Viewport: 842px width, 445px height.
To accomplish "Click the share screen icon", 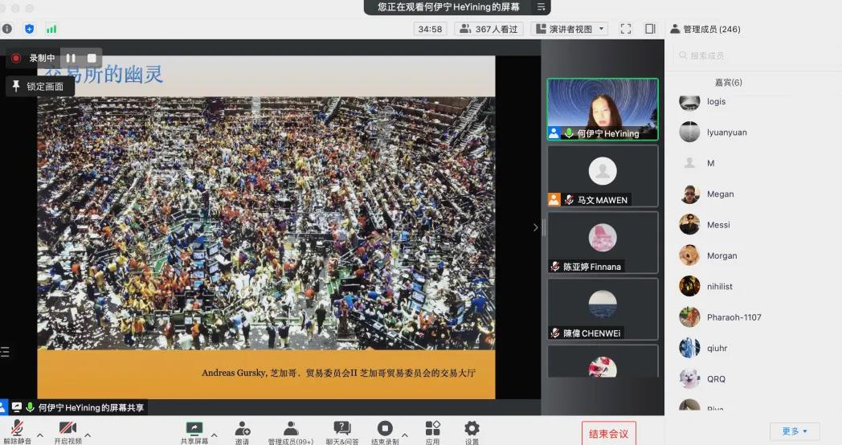I will pos(194,429).
